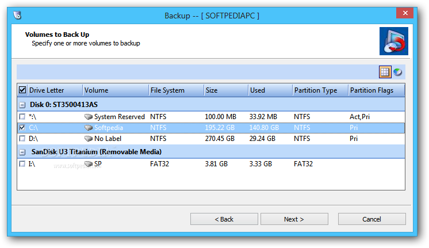Click the app icon in the title bar
429x248 pixels.
(17, 14)
